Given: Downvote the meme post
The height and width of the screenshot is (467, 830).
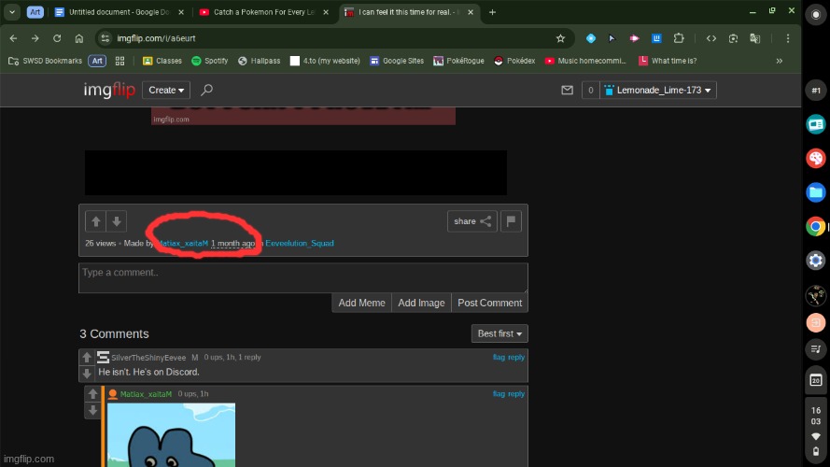Looking at the screenshot, I should pyautogui.click(x=116, y=221).
